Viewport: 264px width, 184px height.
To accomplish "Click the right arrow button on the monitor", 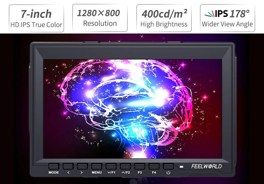I will (x=82, y=166).
